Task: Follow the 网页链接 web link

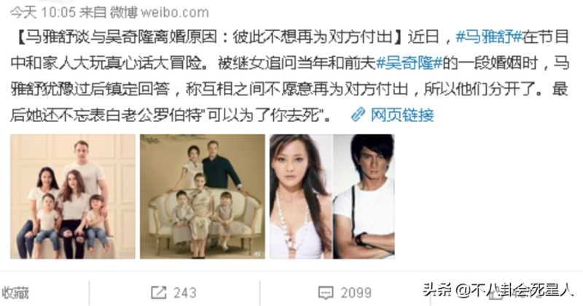Action: (402, 115)
